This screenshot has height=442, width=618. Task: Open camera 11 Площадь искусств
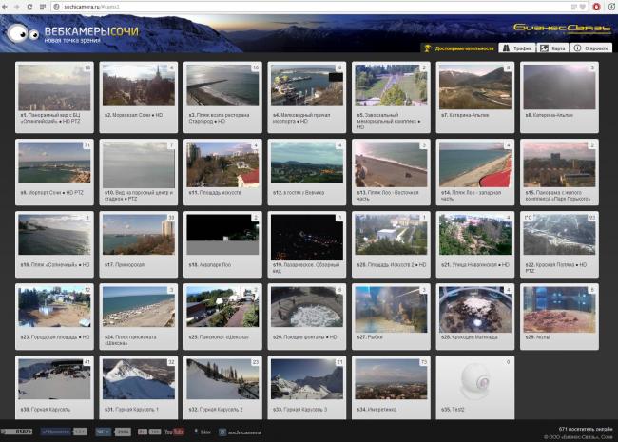click(222, 172)
